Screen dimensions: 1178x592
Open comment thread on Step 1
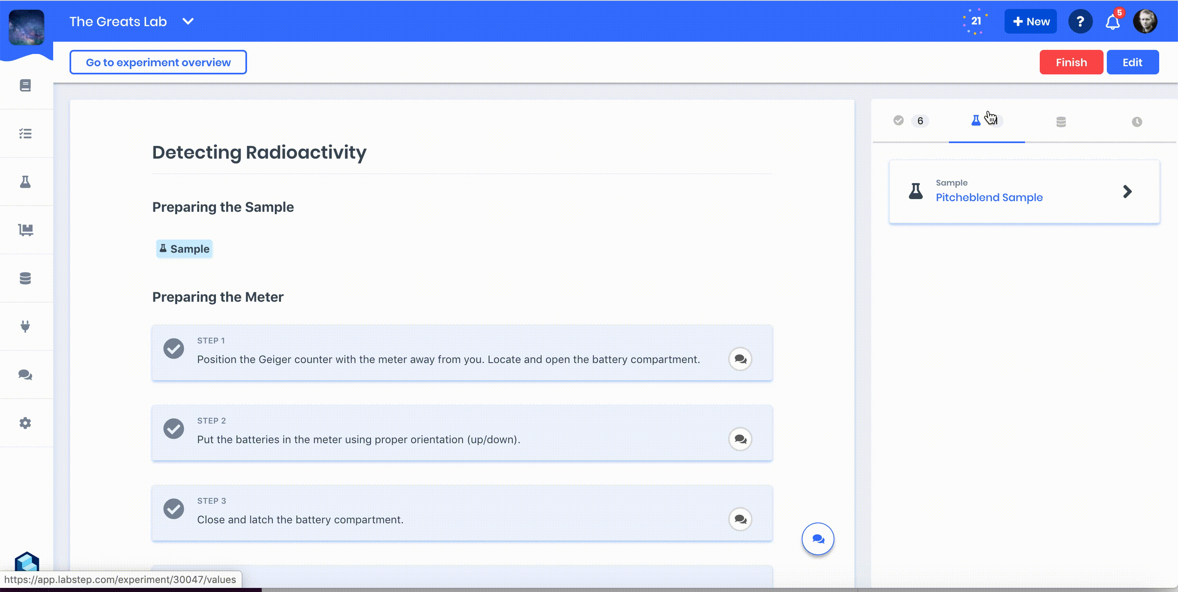point(740,359)
